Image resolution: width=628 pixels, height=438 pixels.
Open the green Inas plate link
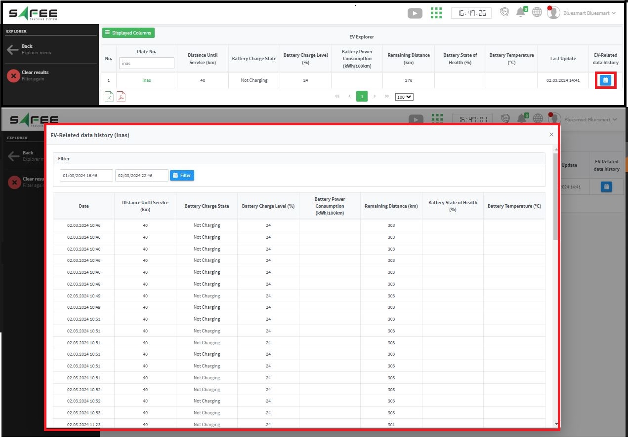147,80
